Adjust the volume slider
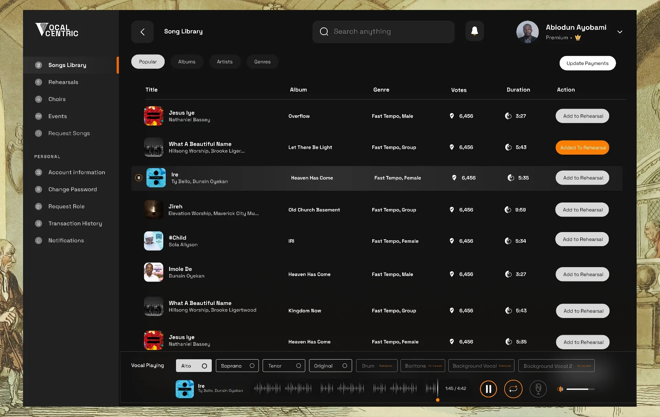Screen dimensions: 660x417 point(580,389)
